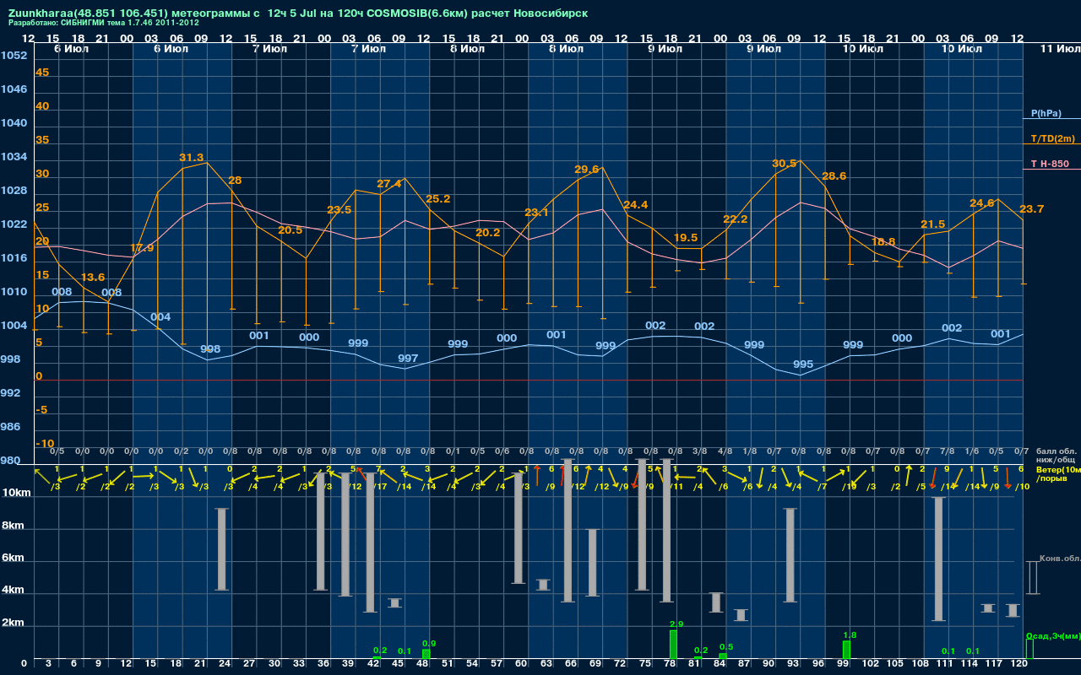Select the 23.1 temperature label
The height and width of the screenshot is (675, 1081).
point(536,213)
